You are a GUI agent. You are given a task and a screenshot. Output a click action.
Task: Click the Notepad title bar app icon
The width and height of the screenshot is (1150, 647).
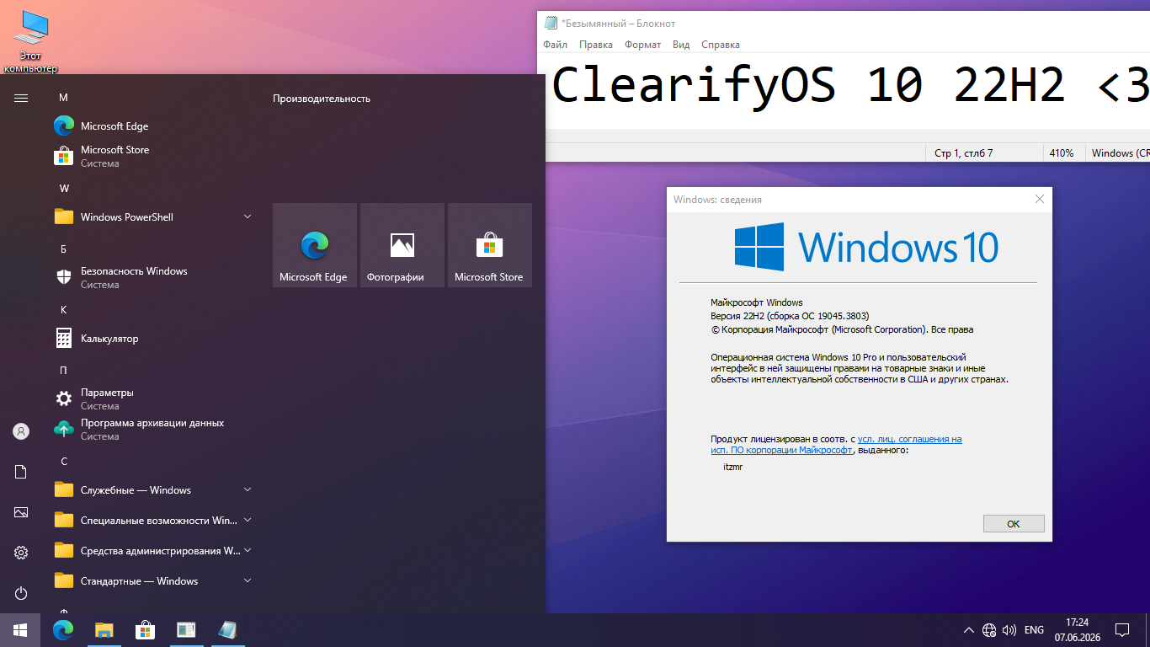(x=551, y=23)
